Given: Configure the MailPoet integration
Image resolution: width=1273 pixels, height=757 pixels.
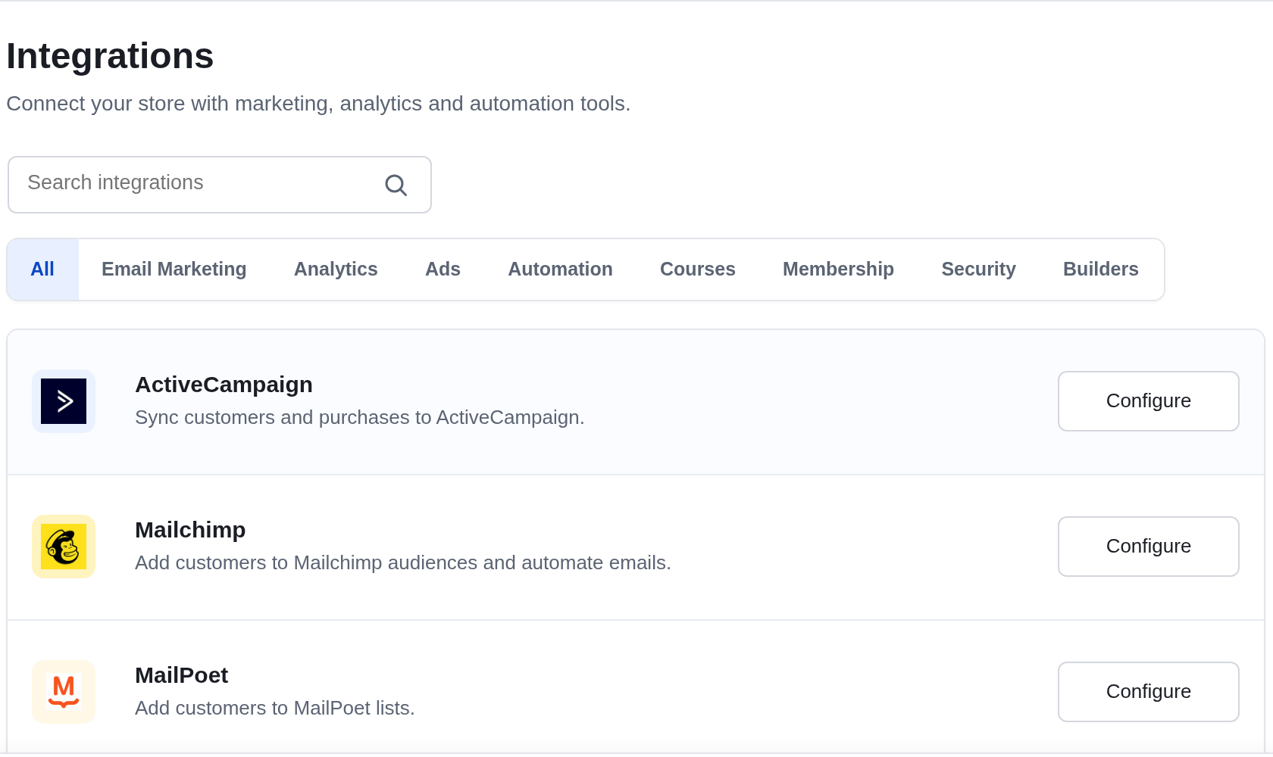Looking at the screenshot, I should pos(1149,692).
